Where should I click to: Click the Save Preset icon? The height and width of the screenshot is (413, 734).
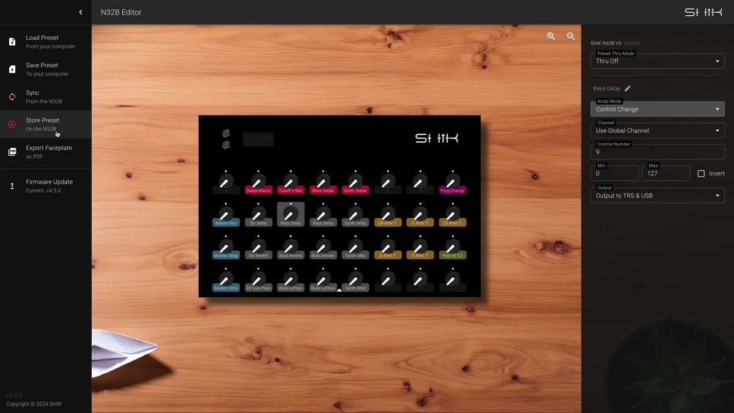pos(12,69)
